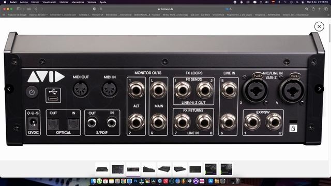Open Finder from the Dock
This screenshot has height=186, width=331.
point(93,181)
